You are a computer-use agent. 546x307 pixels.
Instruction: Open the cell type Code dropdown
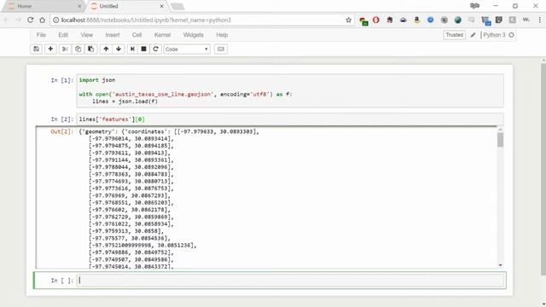(x=187, y=49)
